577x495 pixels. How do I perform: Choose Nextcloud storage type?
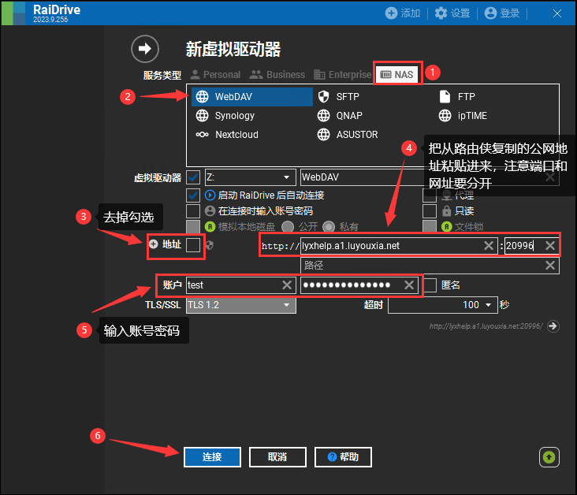227,134
